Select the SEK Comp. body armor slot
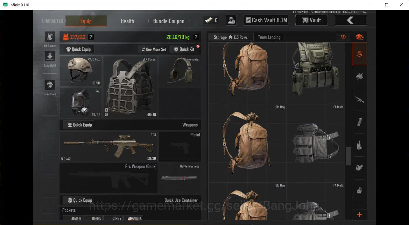This screenshot has height=225, width=409. [130, 87]
